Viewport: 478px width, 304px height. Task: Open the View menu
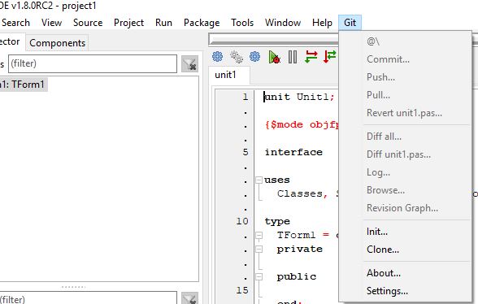coord(51,23)
